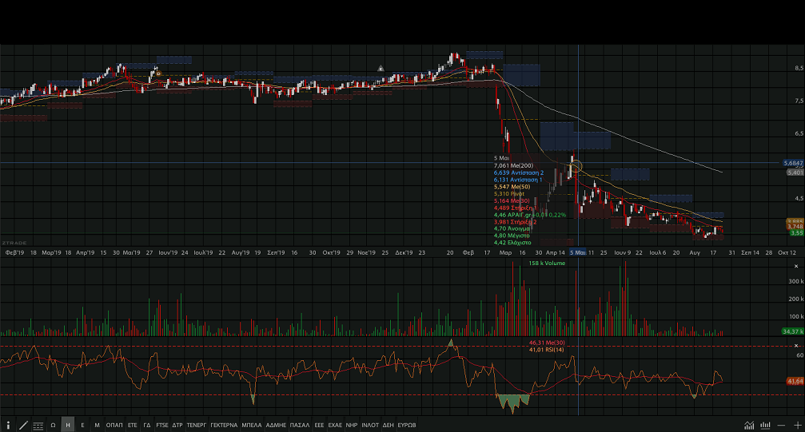Image resolution: width=805 pixels, height=432 pixels.
Task: Open the FTSE index shortcut
Action: (x=162, y=426)
